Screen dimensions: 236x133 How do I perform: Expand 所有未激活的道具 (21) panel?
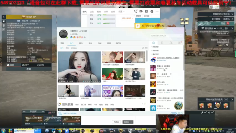click(x=216, y=100)
